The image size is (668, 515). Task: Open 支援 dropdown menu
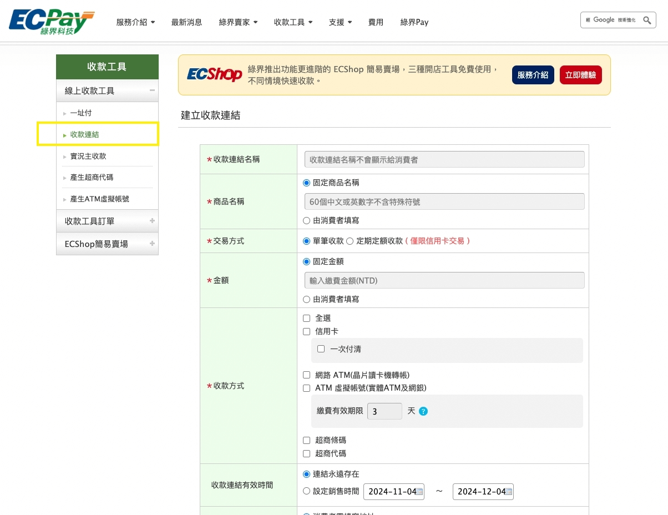340,22
